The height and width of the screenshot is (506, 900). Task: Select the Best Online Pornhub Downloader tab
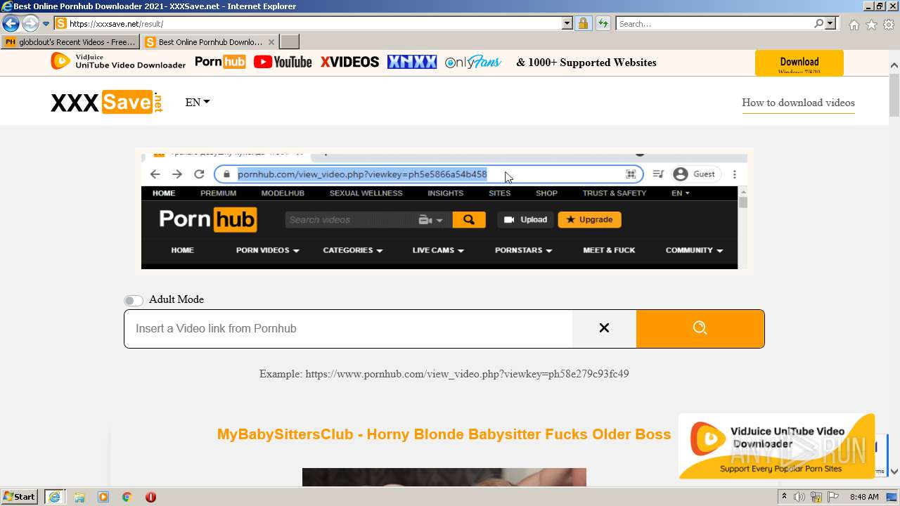(x=204, y=42)
